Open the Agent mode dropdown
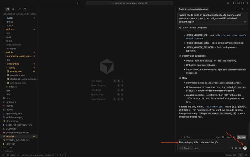The image size is (250, 157). 186,148
